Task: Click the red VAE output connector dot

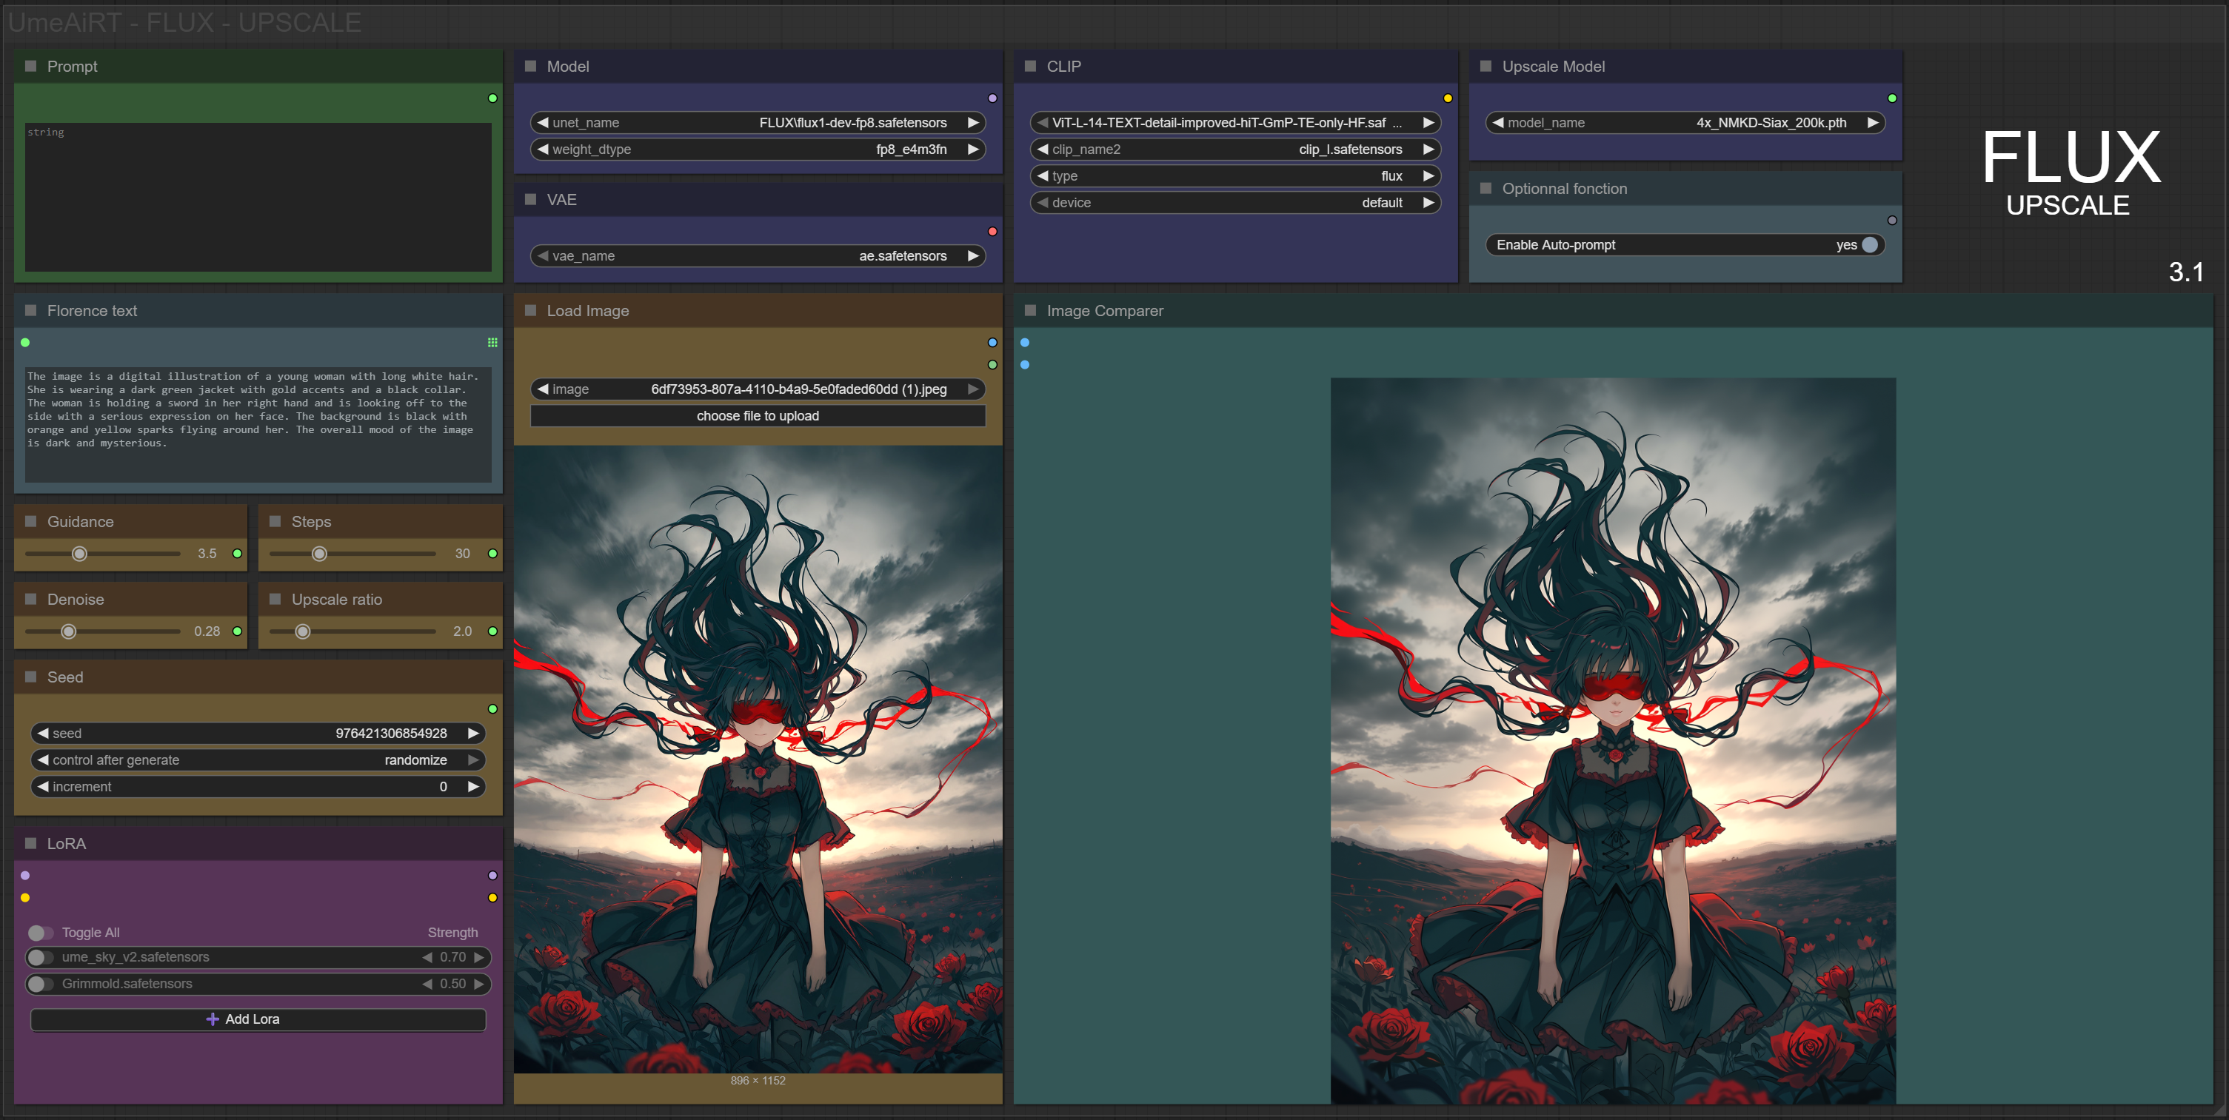Action: tap(992, 232)
